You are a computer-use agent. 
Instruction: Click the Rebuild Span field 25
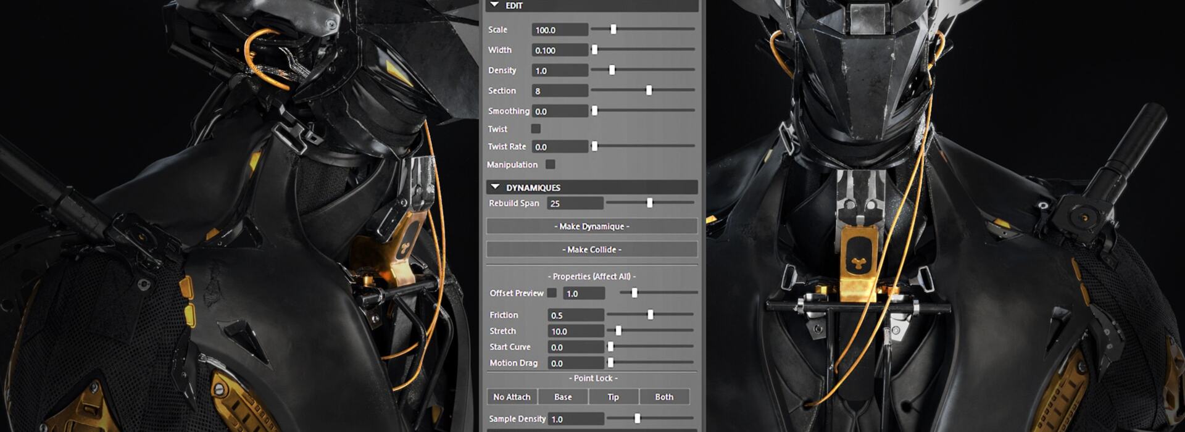point(575,203)
